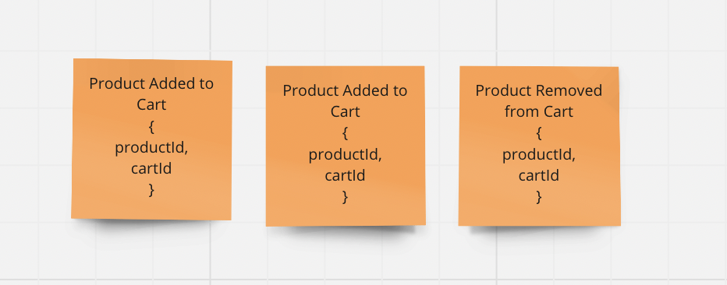The width and height of the screenshot is (727, 285).
Task: Click empty canvas between middle and Removed notes
Action: click(442, 146)
